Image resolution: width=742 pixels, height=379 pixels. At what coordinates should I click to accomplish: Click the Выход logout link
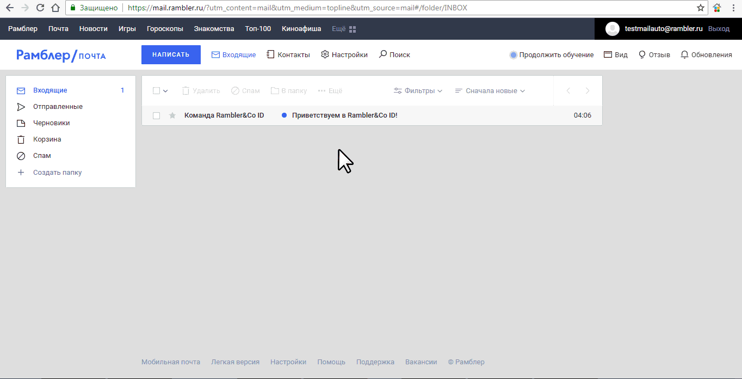pos(719,29)
